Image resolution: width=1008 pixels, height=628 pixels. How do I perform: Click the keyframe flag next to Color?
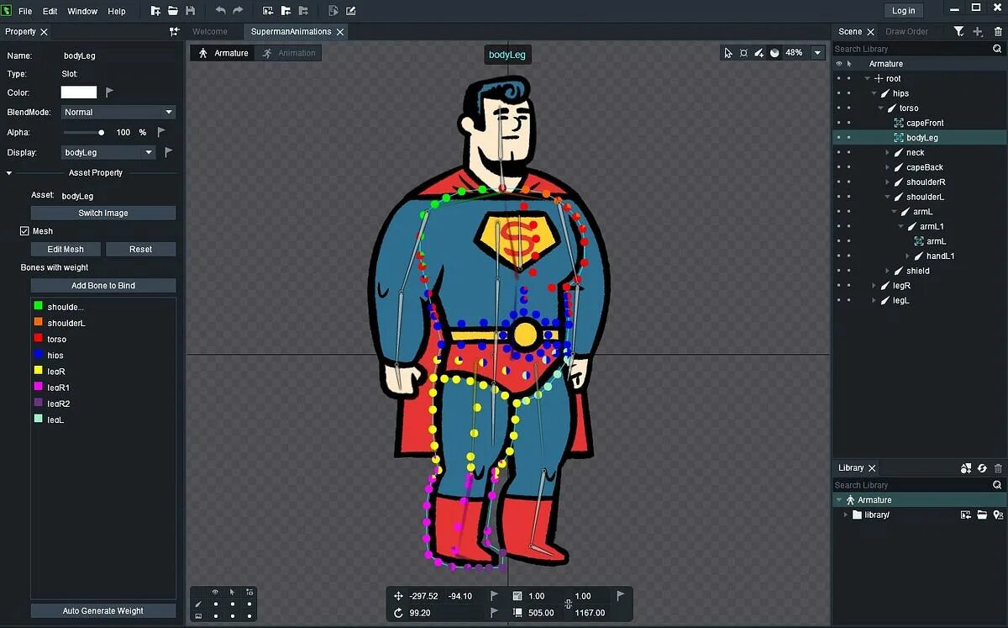(109, 92)
